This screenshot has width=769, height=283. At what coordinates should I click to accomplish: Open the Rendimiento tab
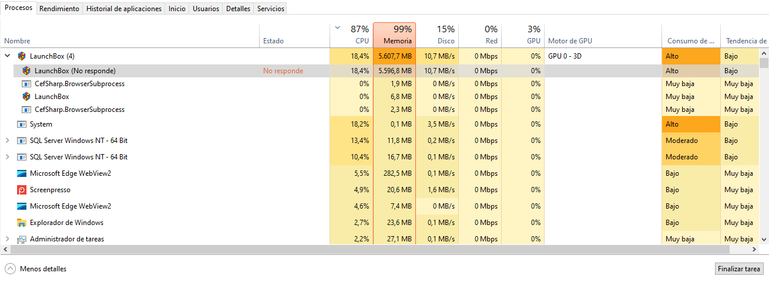[60, 9]
